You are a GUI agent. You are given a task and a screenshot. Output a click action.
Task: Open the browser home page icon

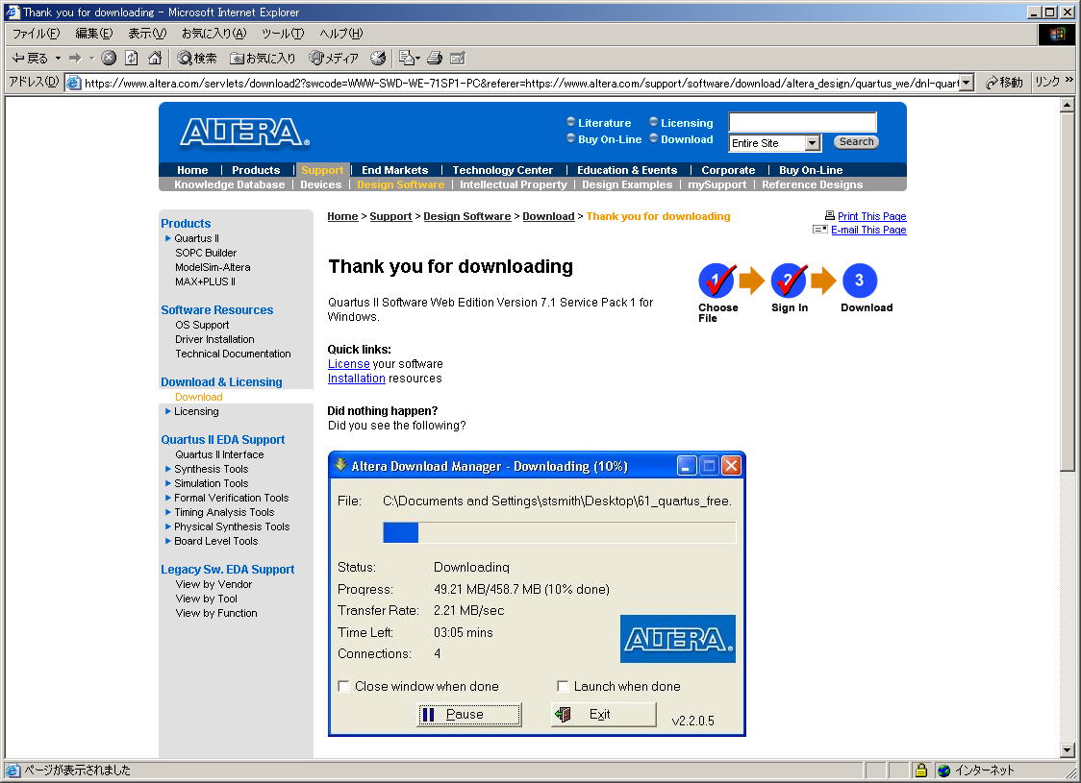pyautogui.click(x=155, y=58)
